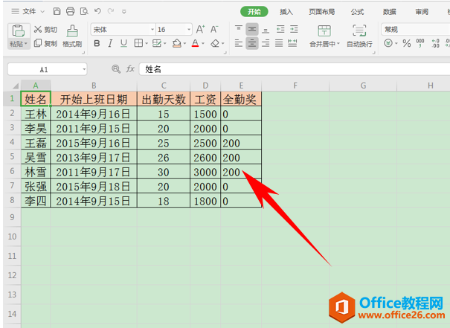Decrease indent icon
The width and height of the screenshot is (450, 328).
pyautogui.click(x=280, y=29)
